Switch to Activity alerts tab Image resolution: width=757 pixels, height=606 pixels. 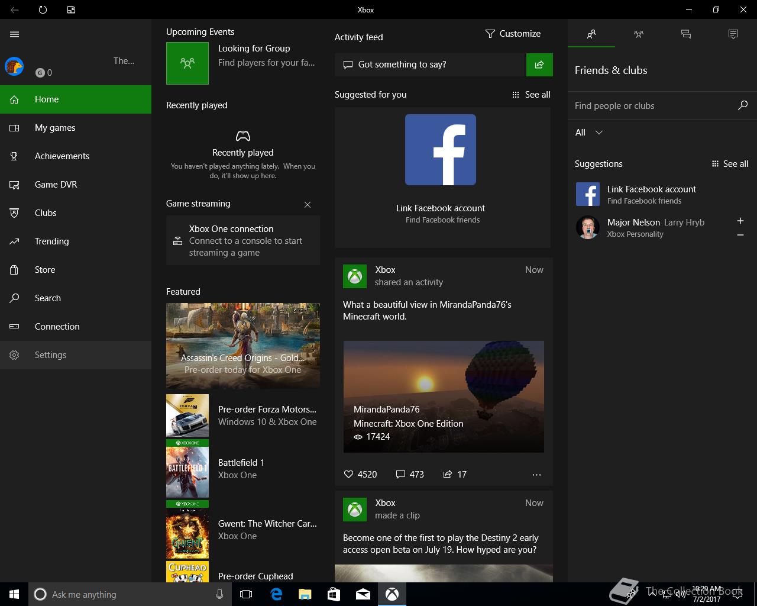(733, 34)
